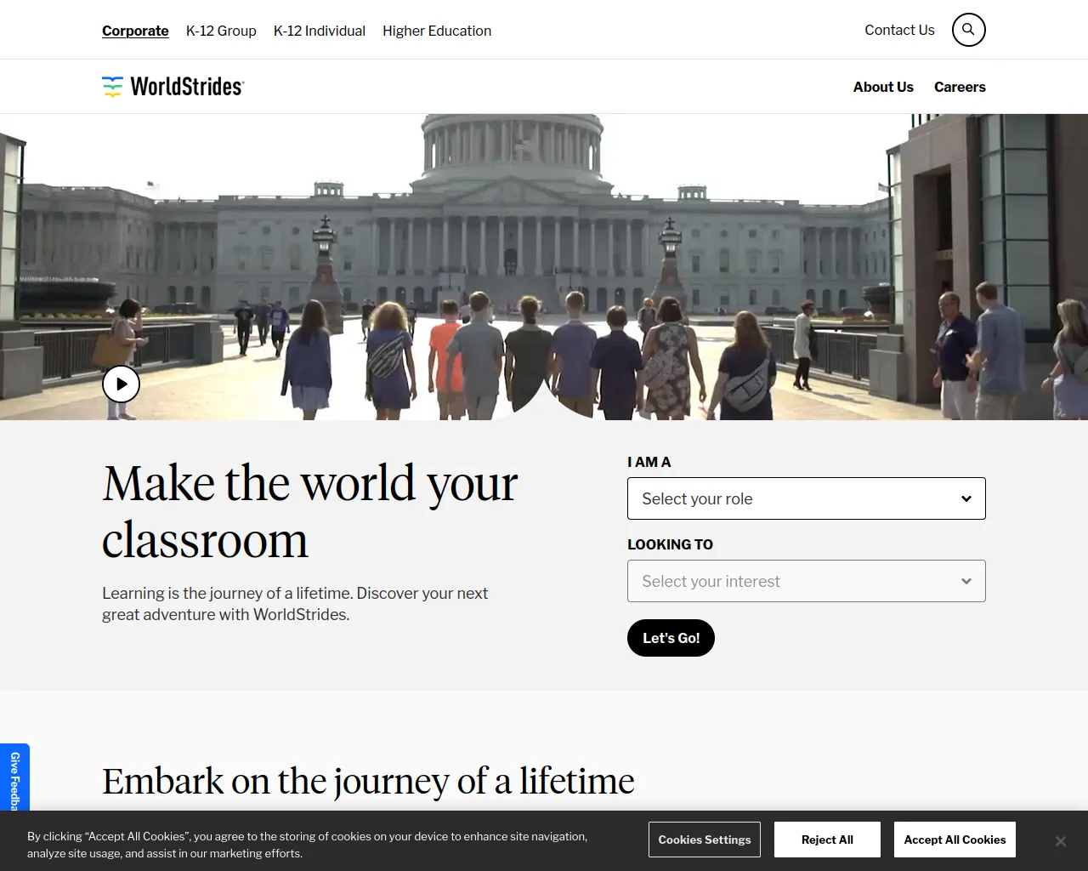The width and height of the screenshot is (1088, 871).
Task: Open the Select your interest dropdown
Action: pyautogui.click(x=807, y=581)
